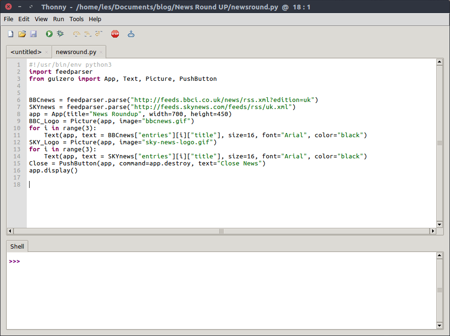
Task: Click editor horizontal scrollbar left arrow
Action: point(10,231)
